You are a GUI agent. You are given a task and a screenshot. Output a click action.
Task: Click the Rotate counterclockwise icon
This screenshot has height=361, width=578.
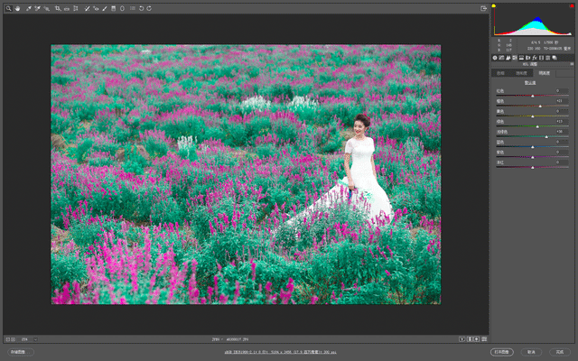[141, 8]
